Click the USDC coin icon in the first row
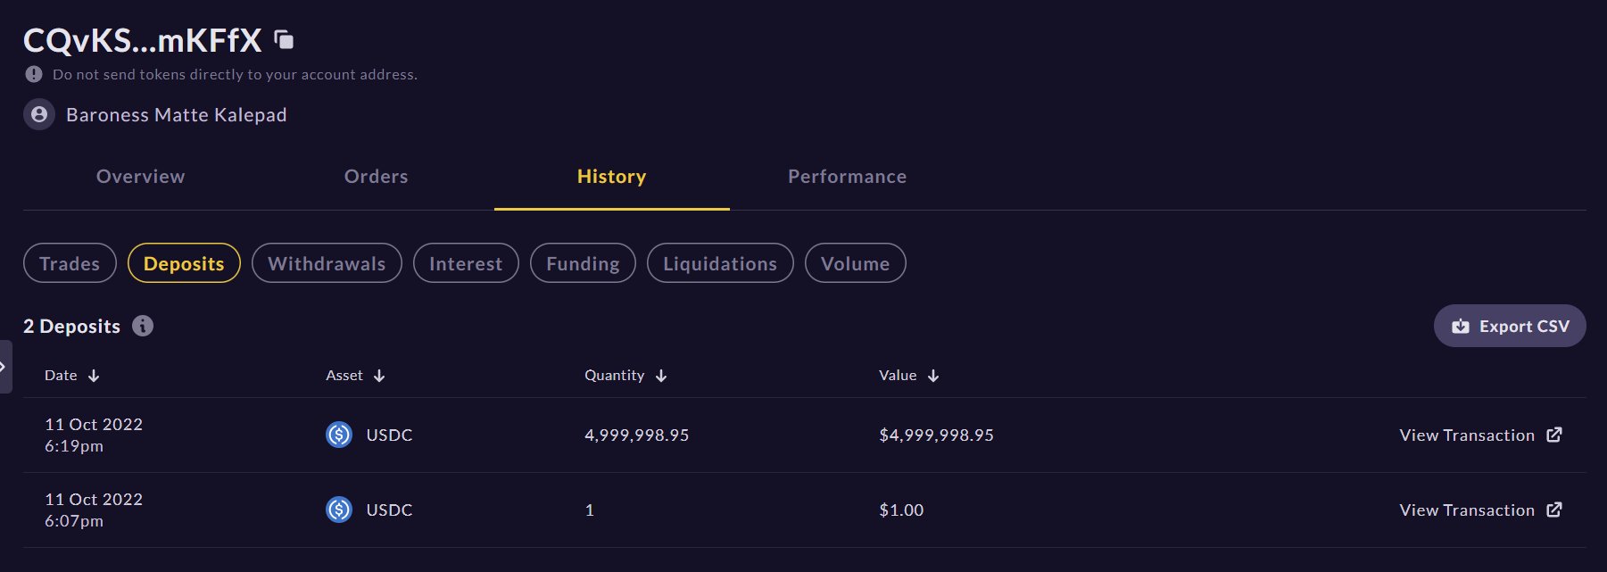 (x=339, y=435)
